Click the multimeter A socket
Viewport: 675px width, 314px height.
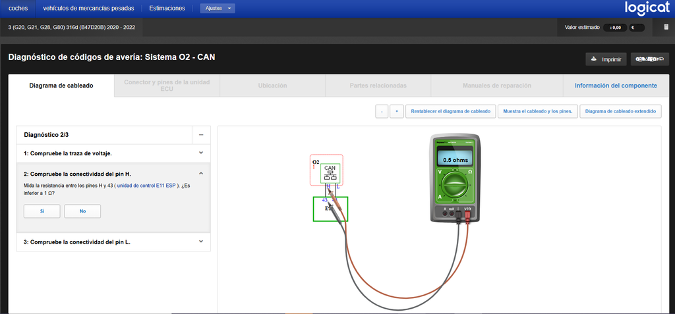[444, 213]
